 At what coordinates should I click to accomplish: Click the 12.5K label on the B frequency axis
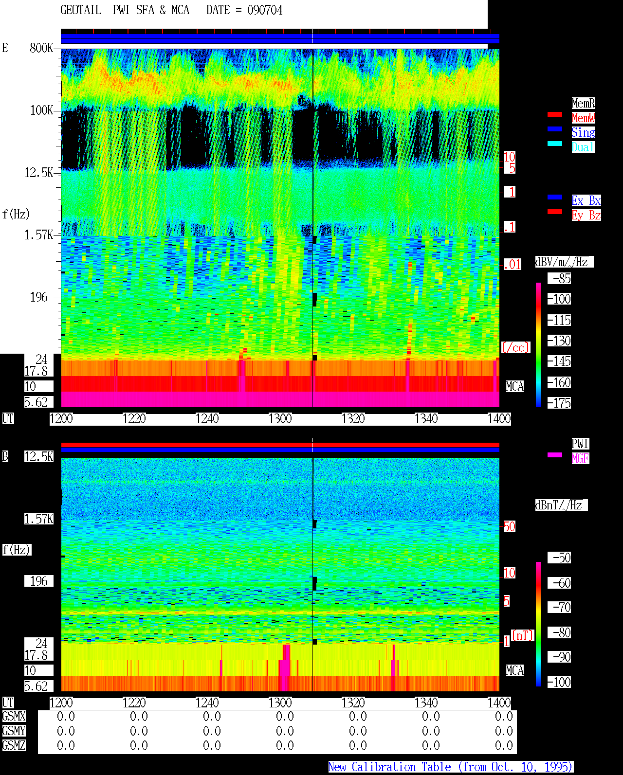pos(39,457)
